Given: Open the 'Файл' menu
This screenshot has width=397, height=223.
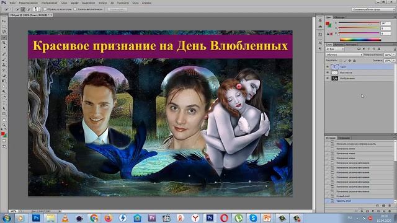Looking at the screenshot, I should tap(12, 2).
